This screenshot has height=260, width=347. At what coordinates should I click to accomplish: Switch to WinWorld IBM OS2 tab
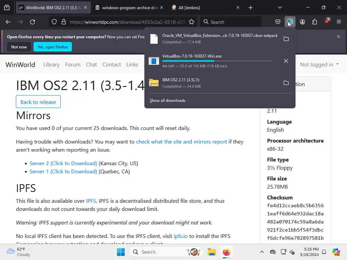pyautogui.click(x=53, y=8)
